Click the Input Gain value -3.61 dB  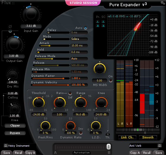click(31, 26)
